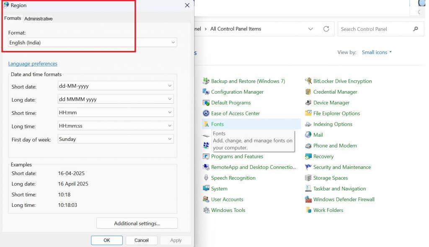Open the Language preferences link
This screenshot has width=429, height=247.
point(33,64)
